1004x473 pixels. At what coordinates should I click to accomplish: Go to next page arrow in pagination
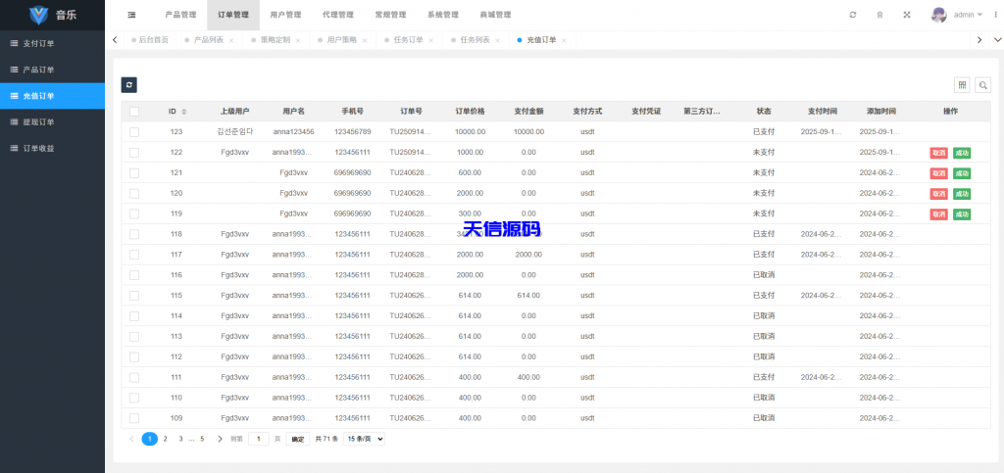click(221, 439)
